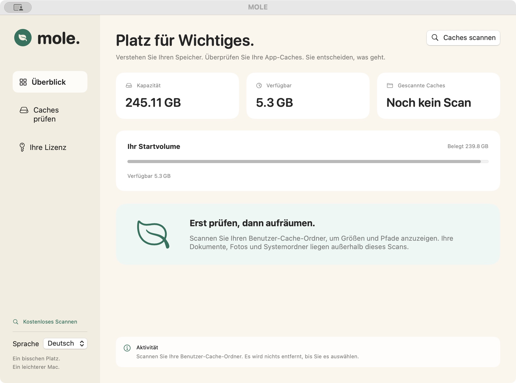This screenshot has height=383, width=516.
Task: Click the Noch kein Scan text
Action: click(429, 103)
